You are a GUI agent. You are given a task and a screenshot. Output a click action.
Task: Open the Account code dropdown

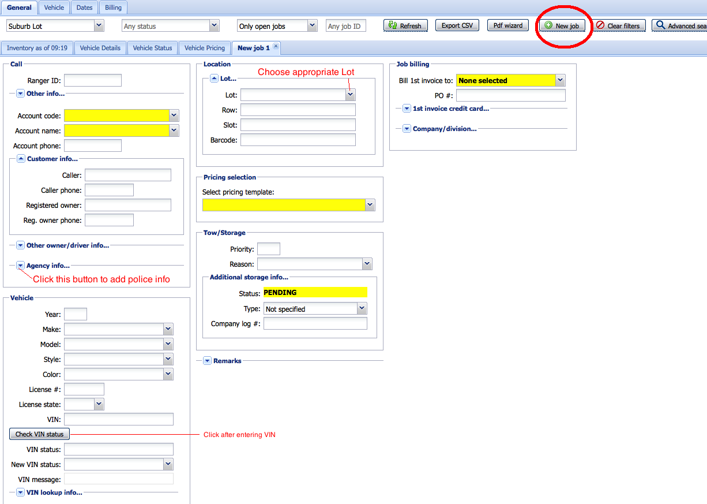(174, 115)
